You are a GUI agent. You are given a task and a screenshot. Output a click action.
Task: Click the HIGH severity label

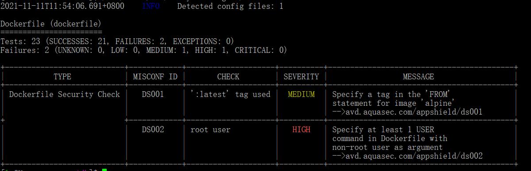[x=301, y=130]
